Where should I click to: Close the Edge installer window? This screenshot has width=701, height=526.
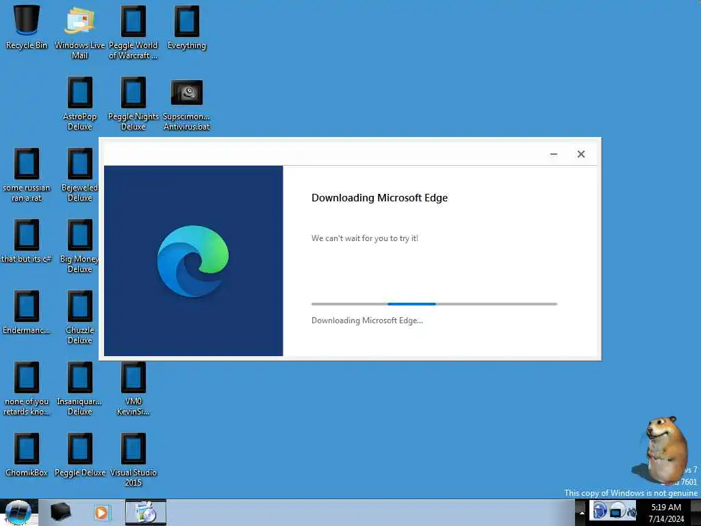[x=581, y=154]
